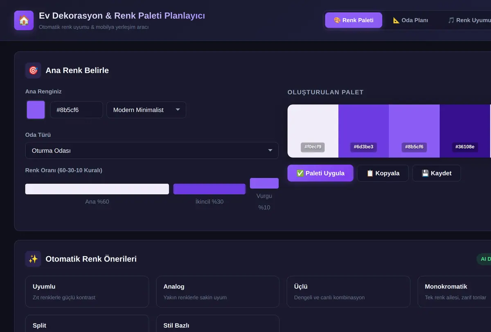Viewport: 491px width, 332px height.
Task: Choose the Split suggestion card
Action: coord(87,323)
